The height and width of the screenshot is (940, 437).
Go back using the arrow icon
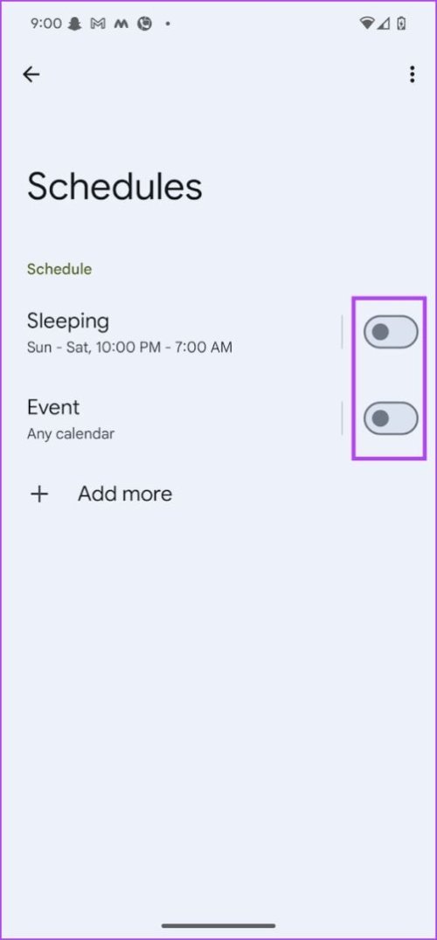31,74
